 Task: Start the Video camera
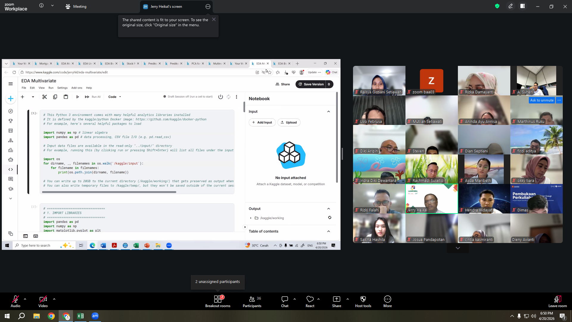coord(43,301)
